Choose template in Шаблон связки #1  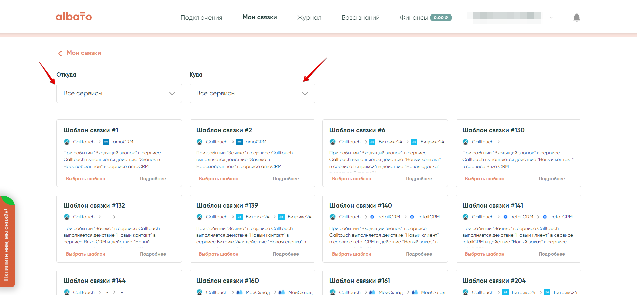85,179
